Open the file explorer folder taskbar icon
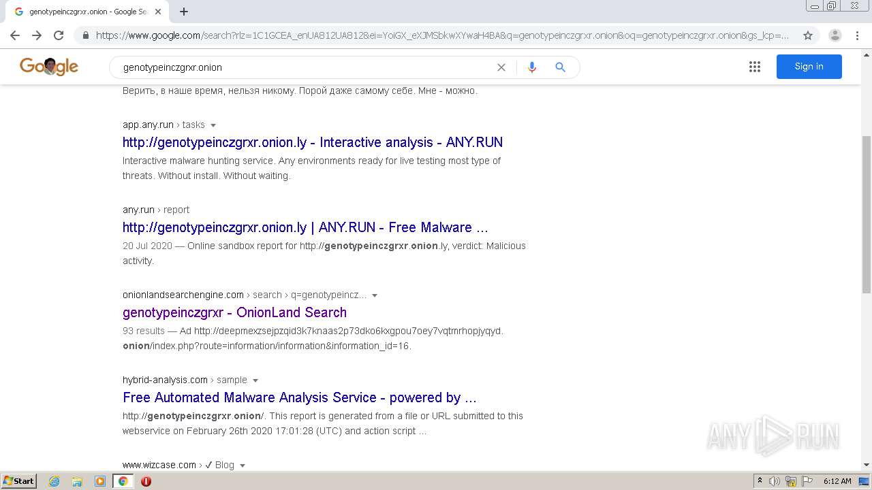 77,481
